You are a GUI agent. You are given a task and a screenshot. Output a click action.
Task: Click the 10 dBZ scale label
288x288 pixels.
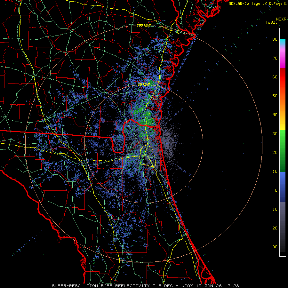point(275,172)
